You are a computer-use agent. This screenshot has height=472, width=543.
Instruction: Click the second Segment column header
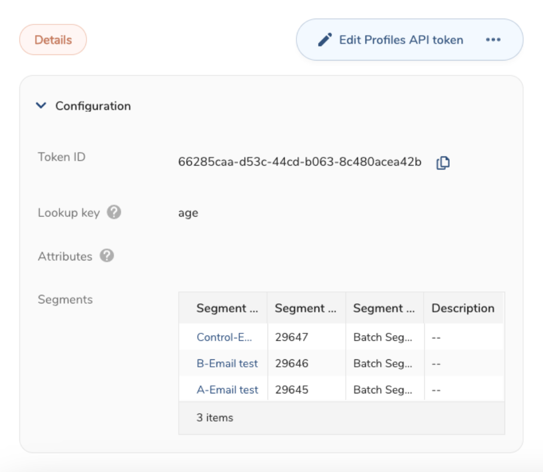coord(305,308)
